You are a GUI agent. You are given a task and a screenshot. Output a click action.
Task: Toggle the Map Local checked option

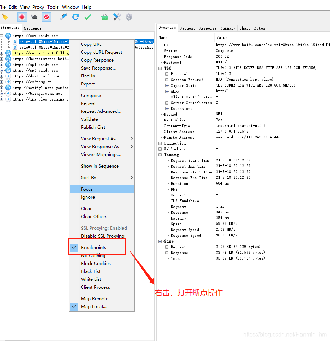[x=101, y=307]
